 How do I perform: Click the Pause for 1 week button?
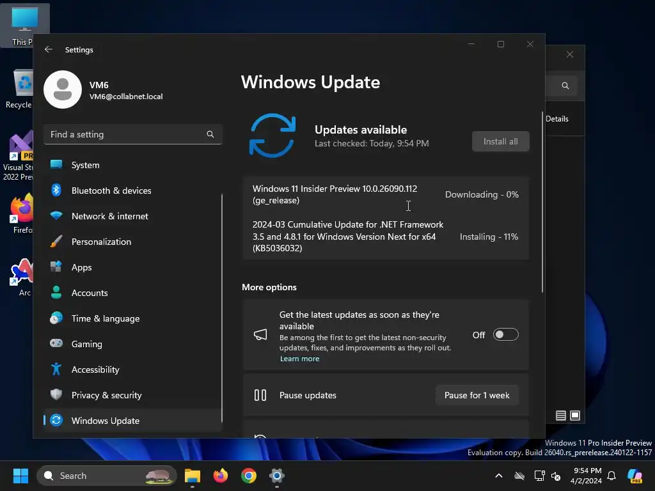[x=477, y=395]
